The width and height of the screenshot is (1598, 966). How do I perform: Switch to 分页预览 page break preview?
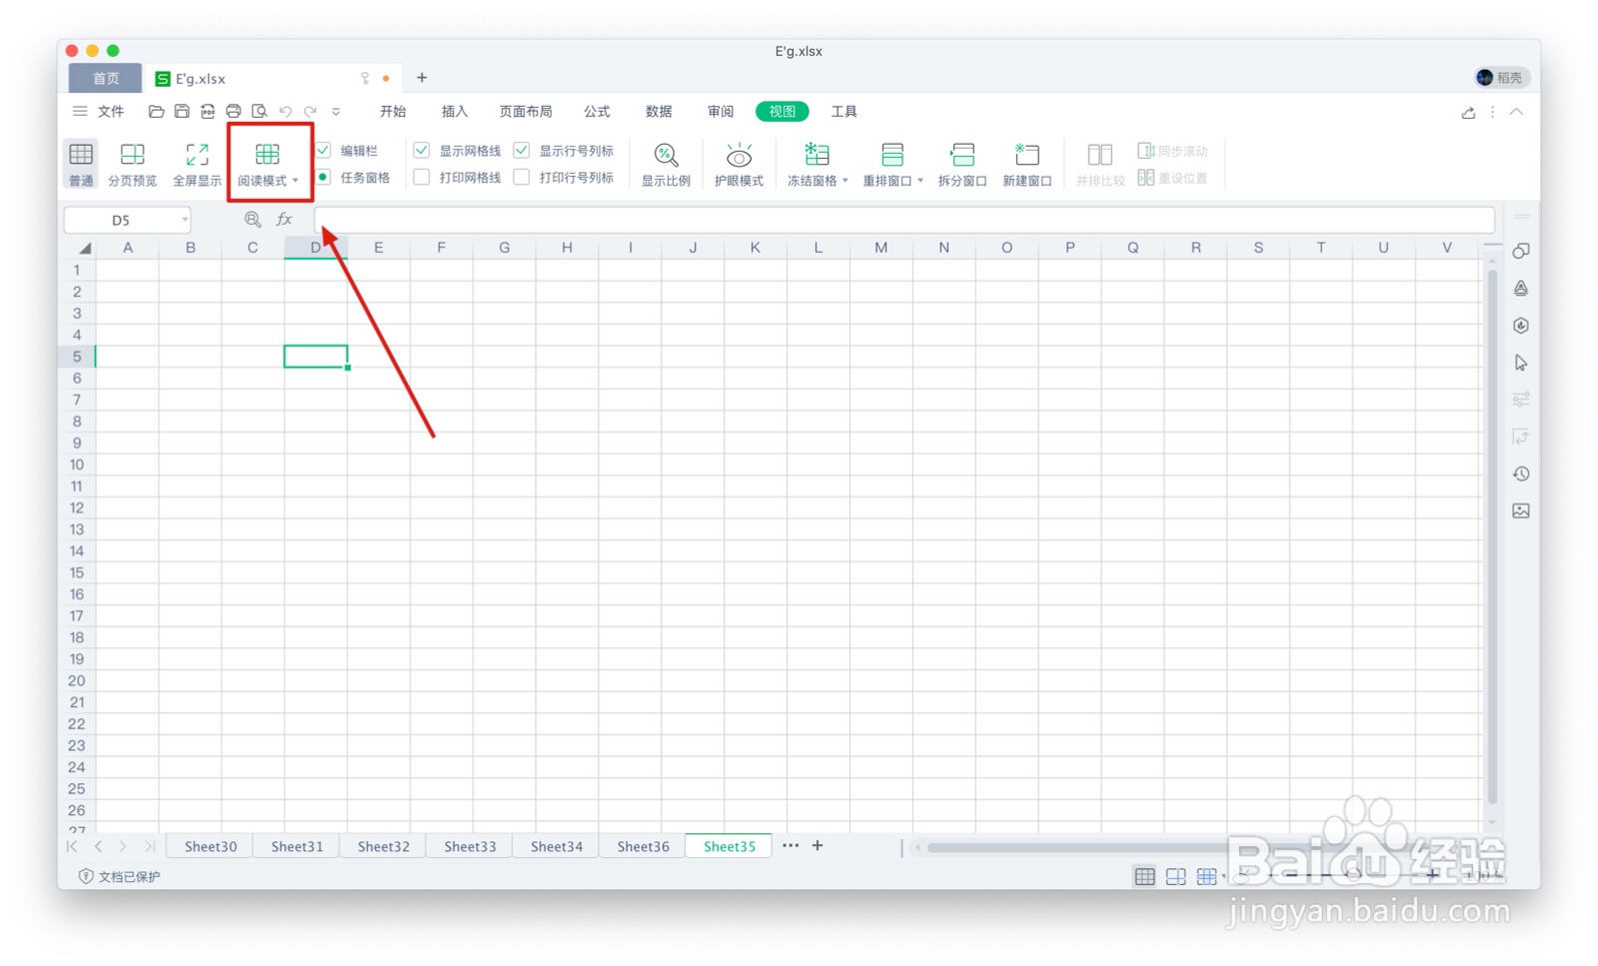(132, 164)
